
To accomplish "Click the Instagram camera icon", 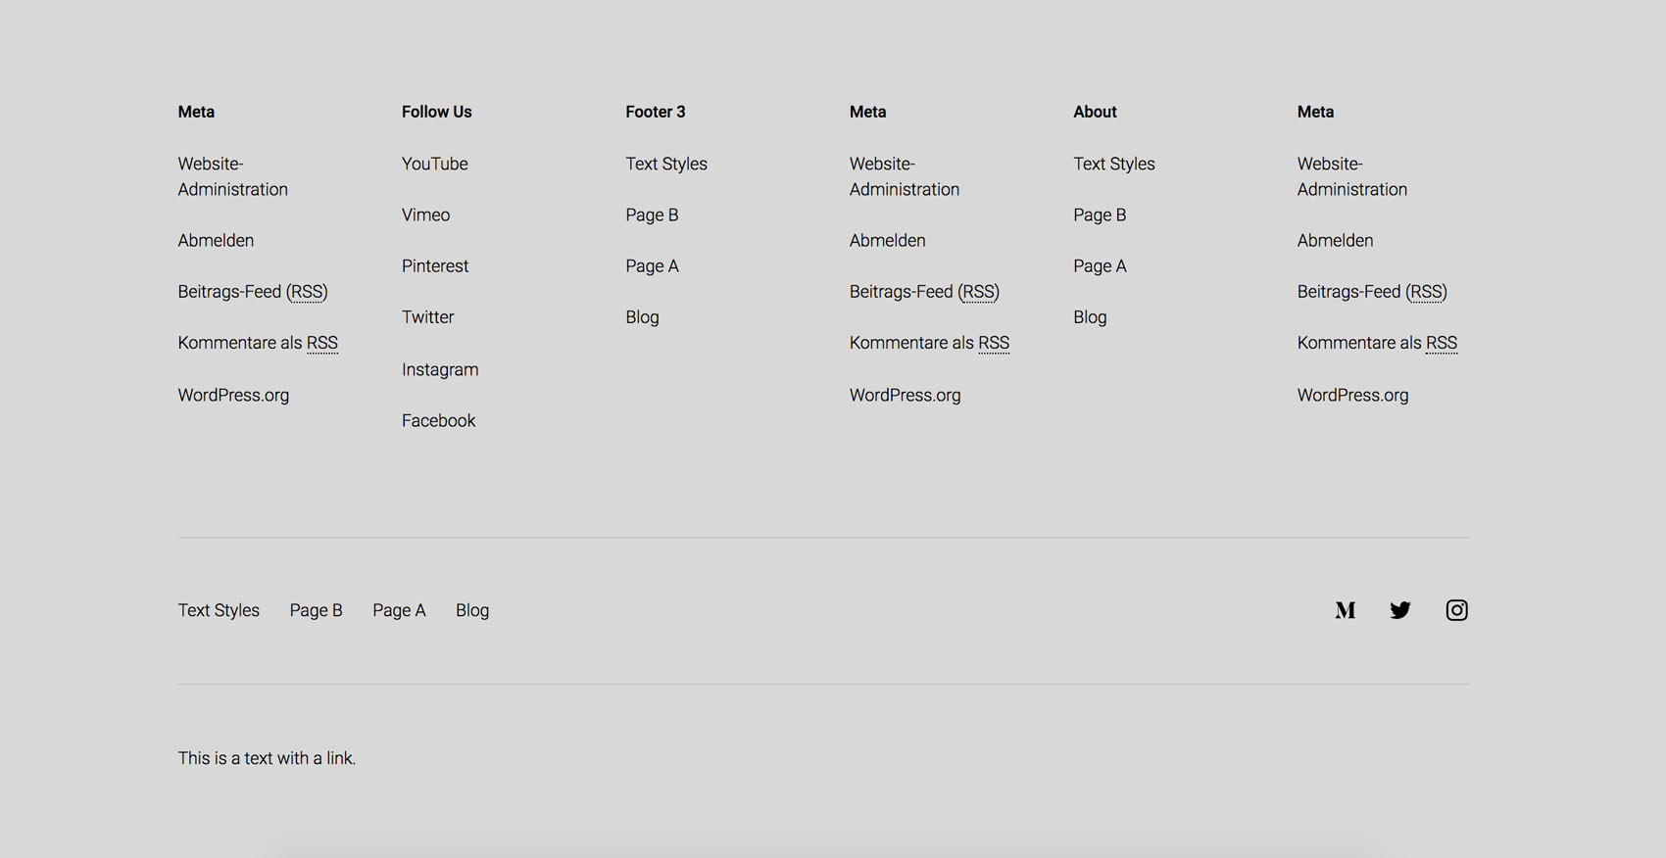I will click(x=1456, y=610).
